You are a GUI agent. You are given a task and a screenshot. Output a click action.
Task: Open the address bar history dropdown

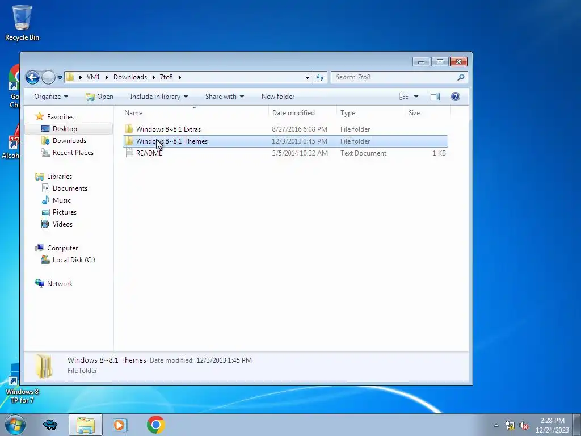307,77
